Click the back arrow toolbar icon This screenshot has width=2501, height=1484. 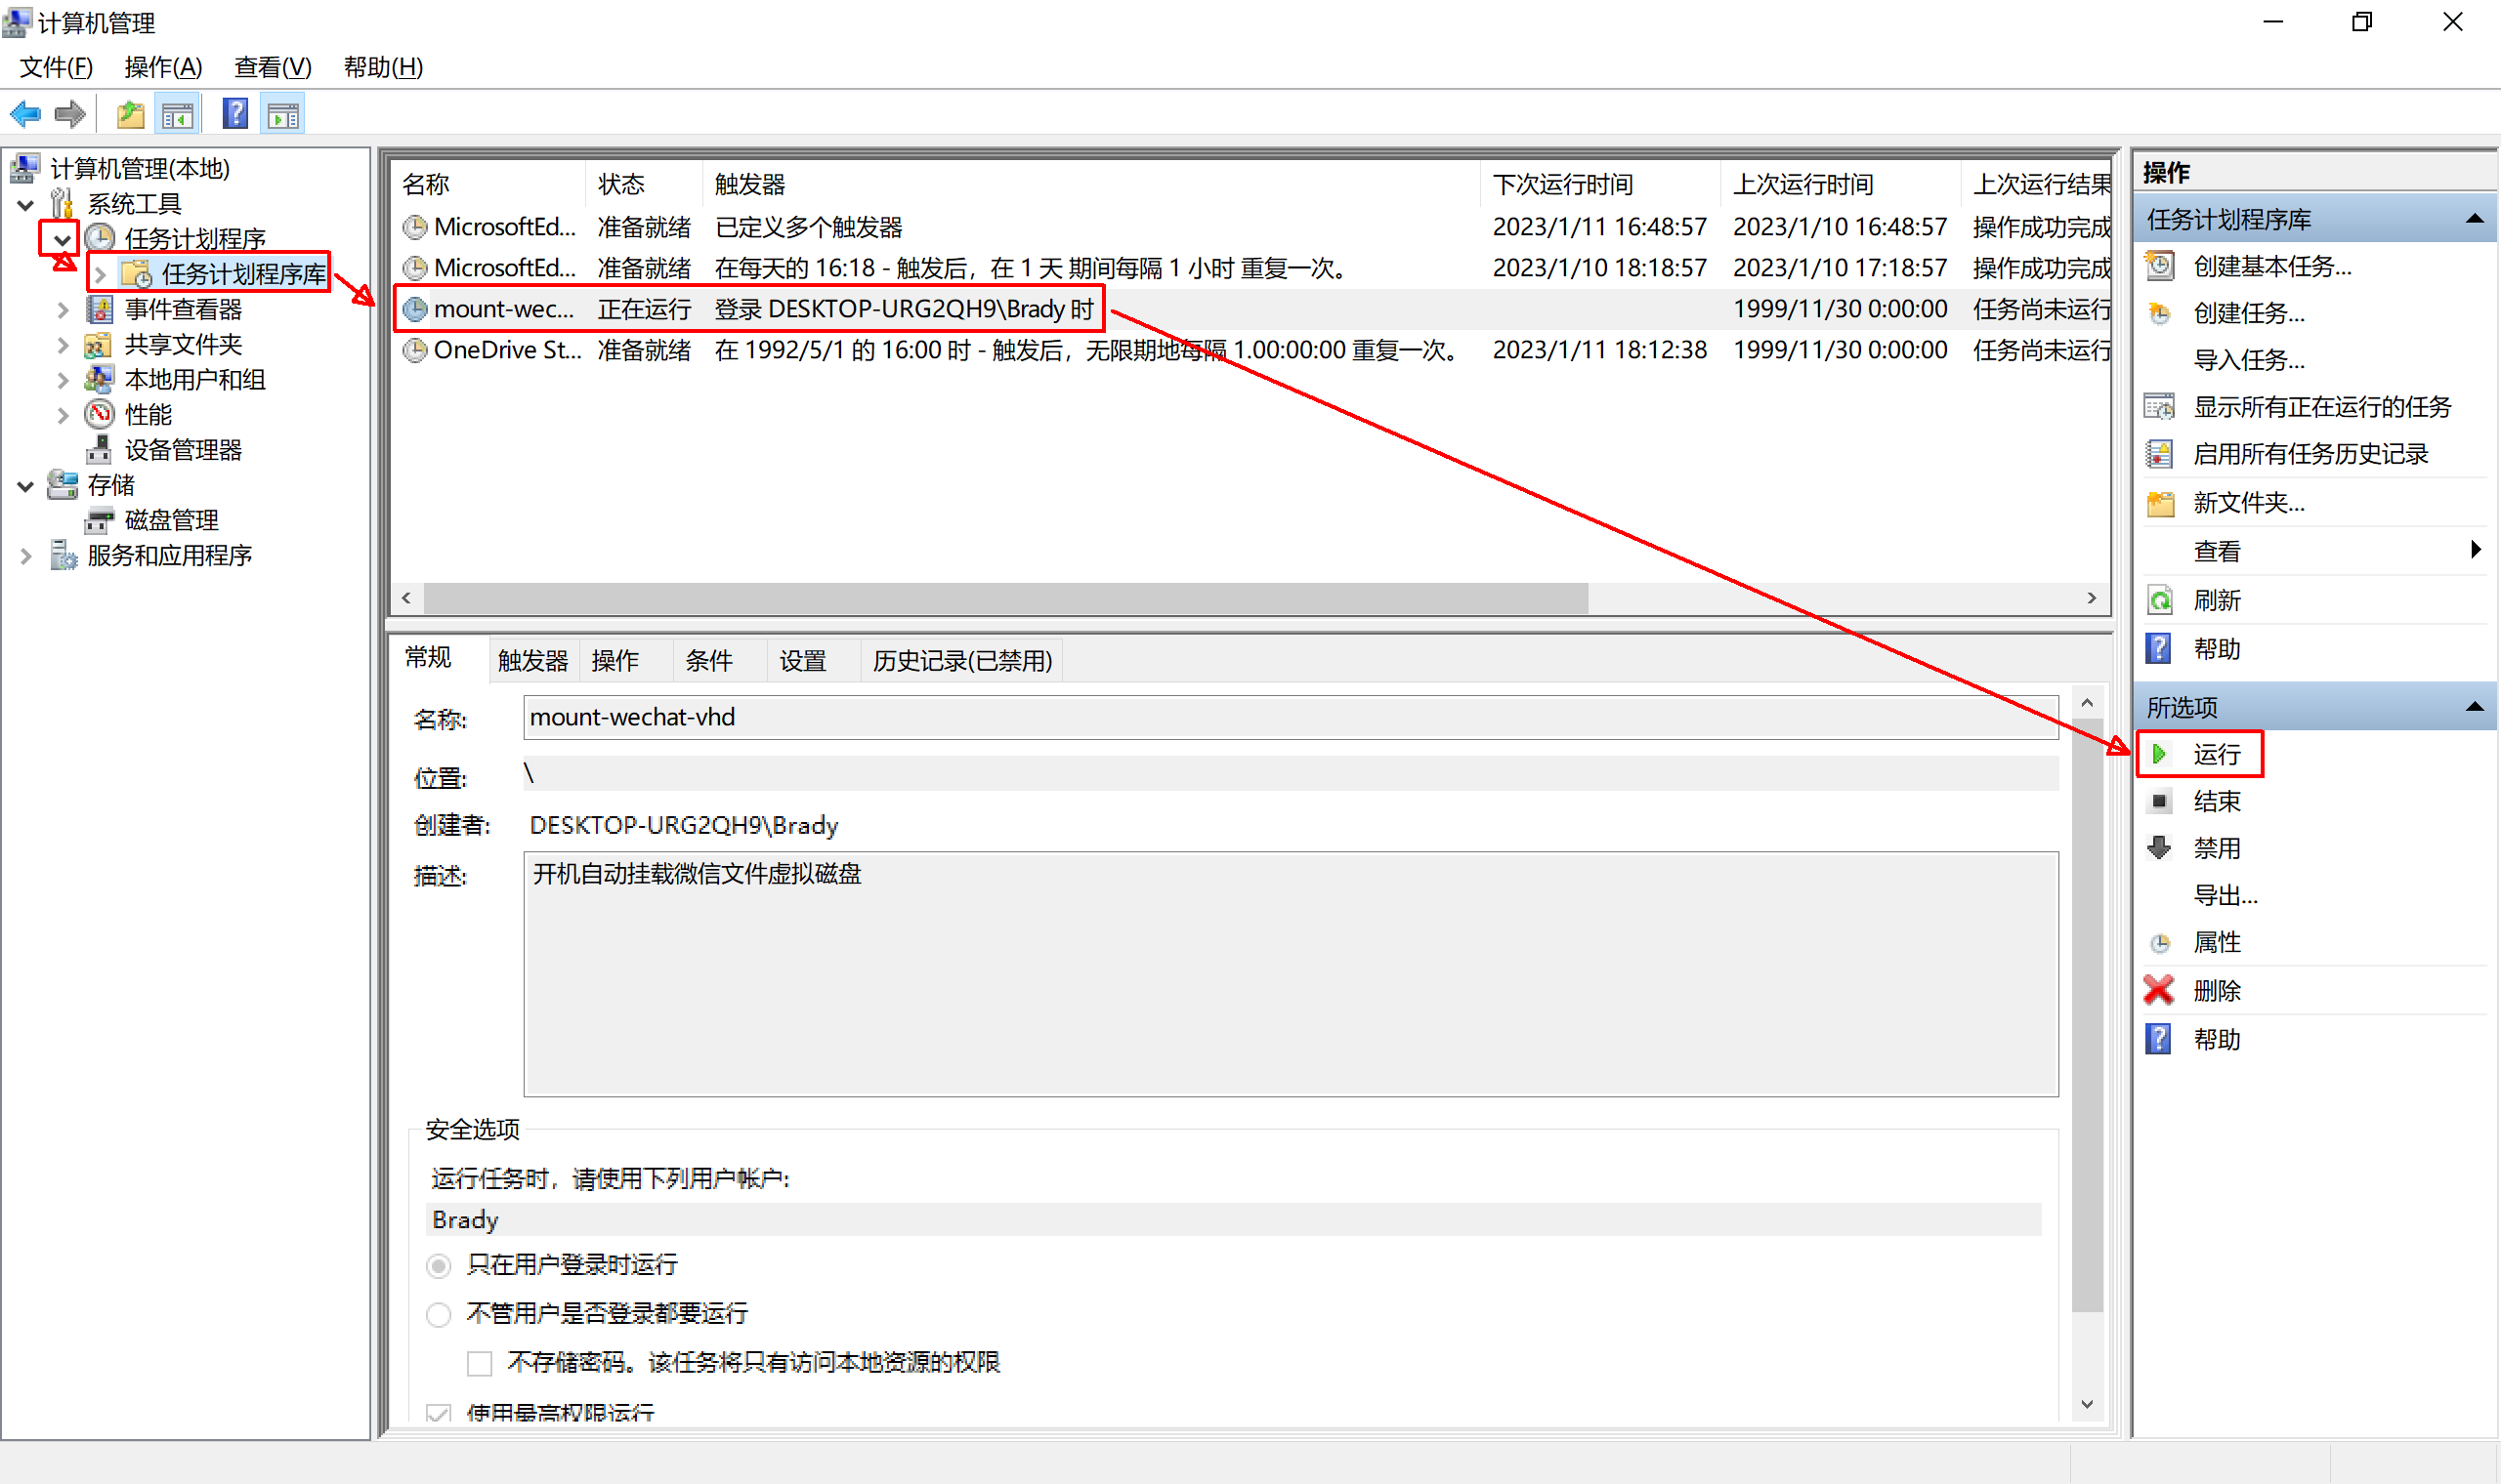point(25,114)
